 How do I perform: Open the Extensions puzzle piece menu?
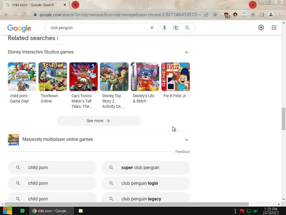[x=253, y=15]
